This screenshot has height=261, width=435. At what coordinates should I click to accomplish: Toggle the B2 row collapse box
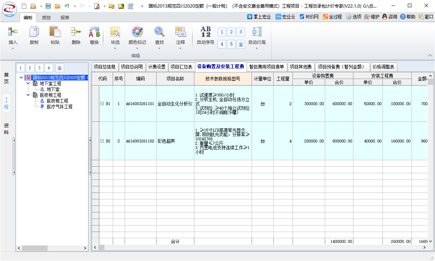tap(102, 141)
